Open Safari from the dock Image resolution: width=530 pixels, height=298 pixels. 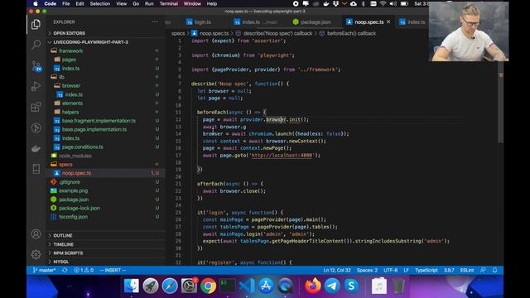coord(170,286)
